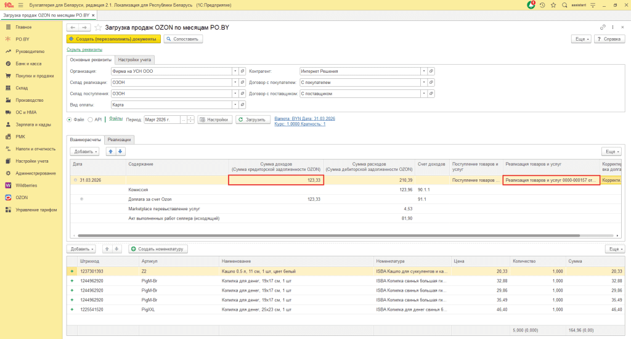Click Создать (перезаполнить) документы button
The image size is (631, 339).
click(x=113, y=39)
